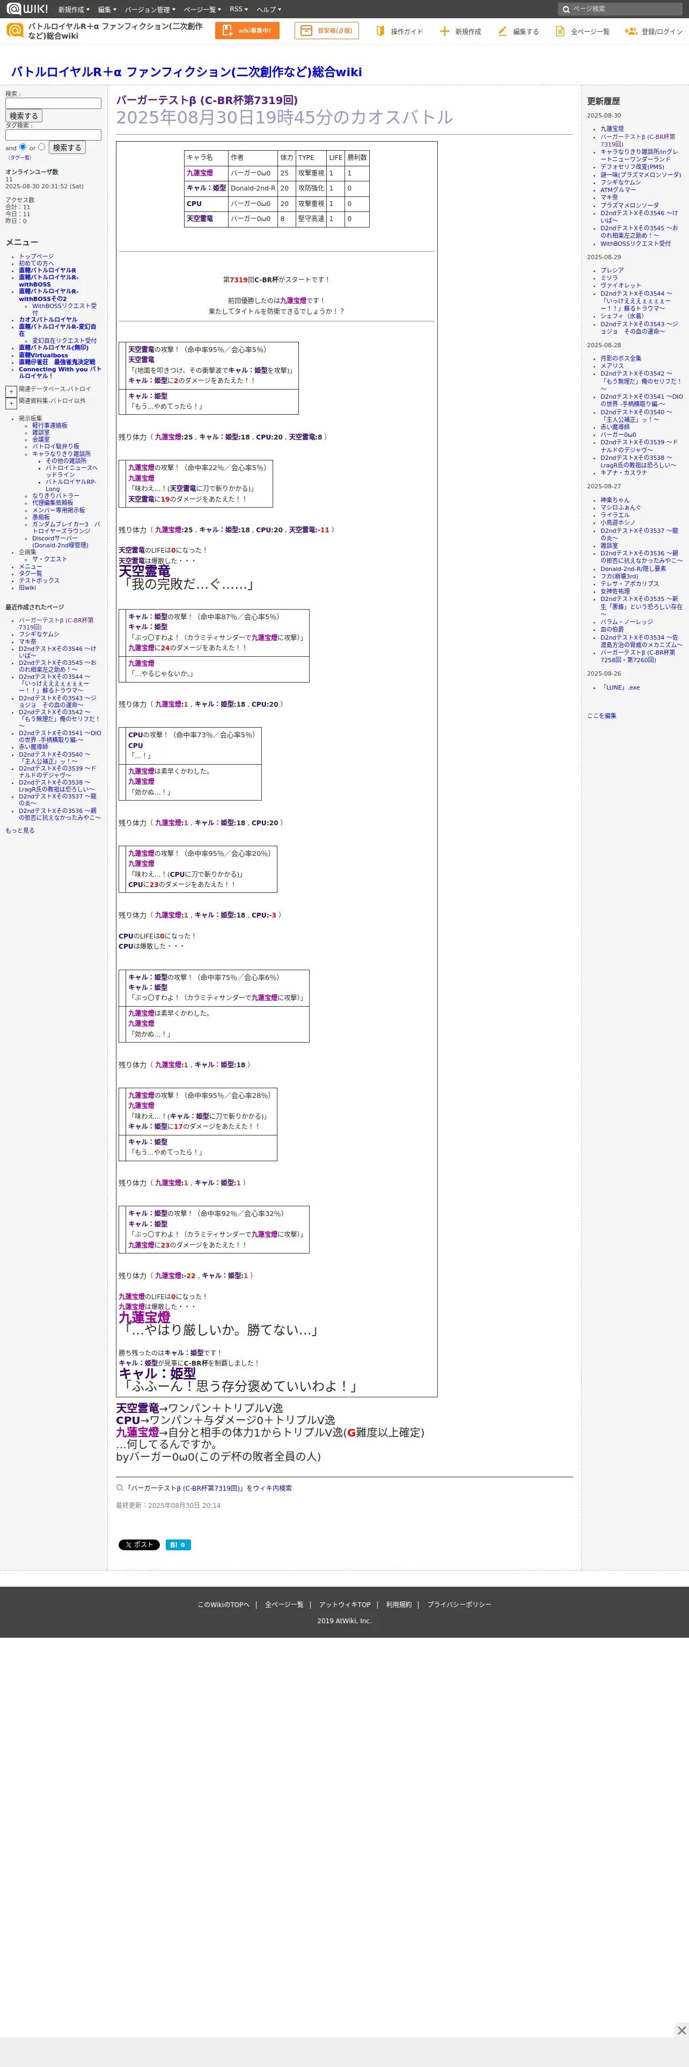Expand 関連資料集-バトロイ以外 section
This screenshot has width=689, height=2067.
tap(11, 403)
